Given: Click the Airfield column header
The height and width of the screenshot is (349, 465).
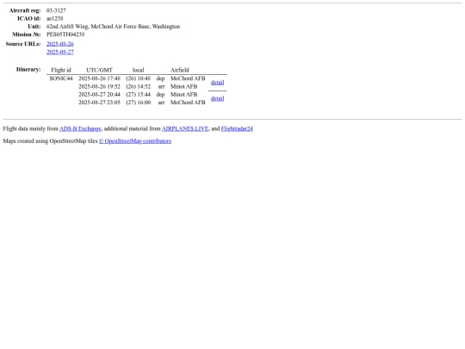Looking at the screenshot, I should pyautogui.click(x=179, y=71).
